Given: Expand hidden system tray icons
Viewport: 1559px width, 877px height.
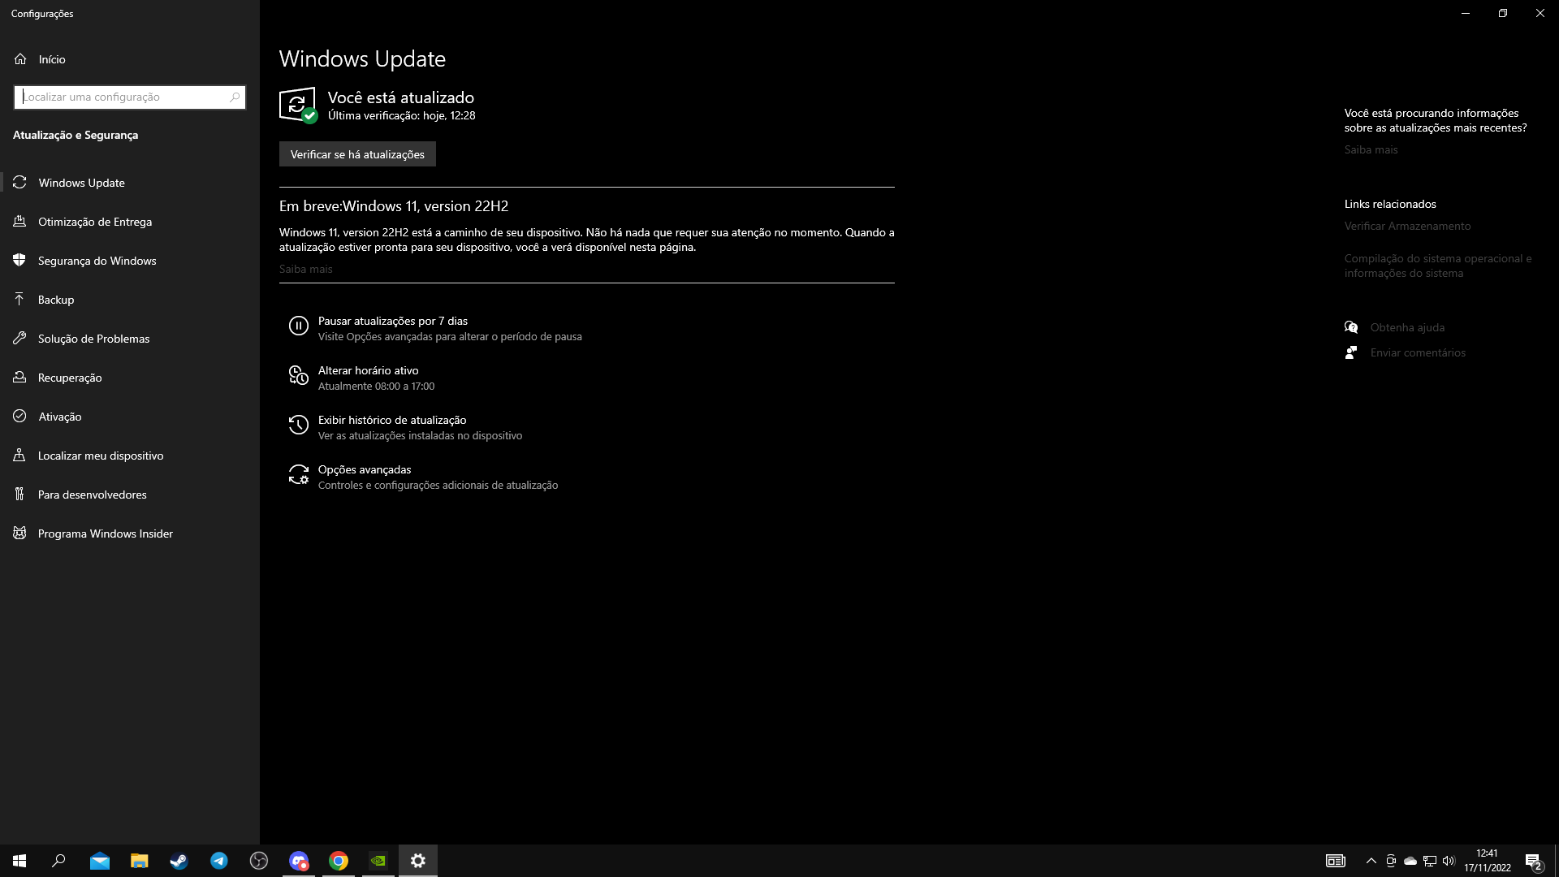Looking at the screenshot, I should (x=1371, y=861).
